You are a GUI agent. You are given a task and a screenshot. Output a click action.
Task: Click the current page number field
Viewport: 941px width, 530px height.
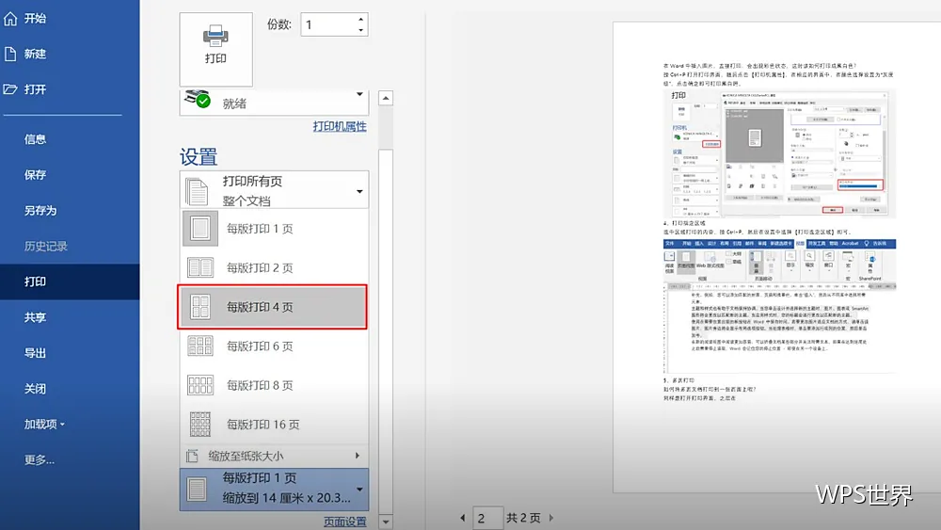coord(487,518)
